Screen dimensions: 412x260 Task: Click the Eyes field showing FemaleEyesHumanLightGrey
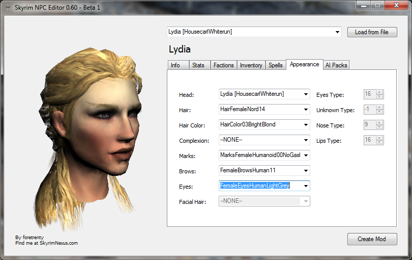pyautogui.click(x=259, y=186)
